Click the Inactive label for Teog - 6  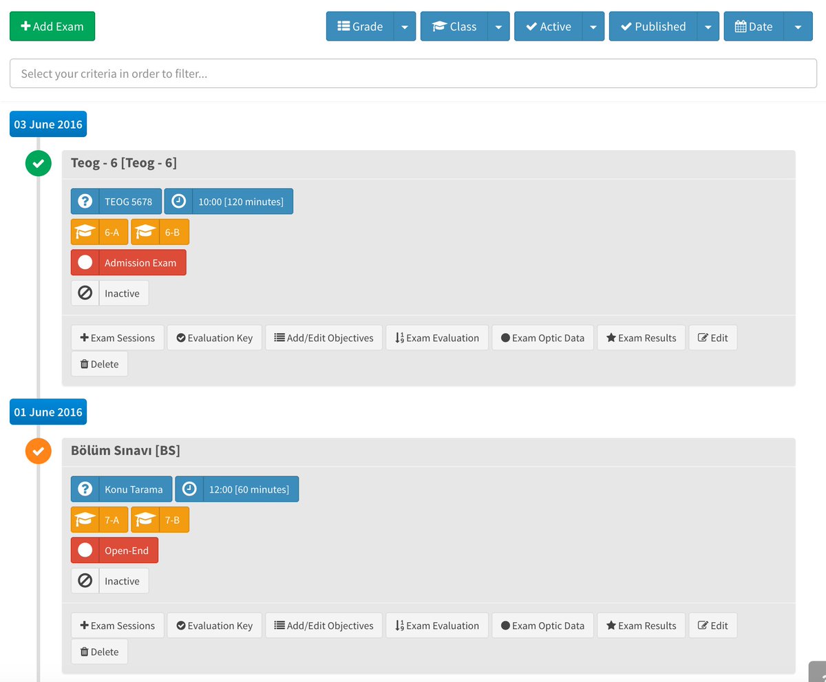122,293
